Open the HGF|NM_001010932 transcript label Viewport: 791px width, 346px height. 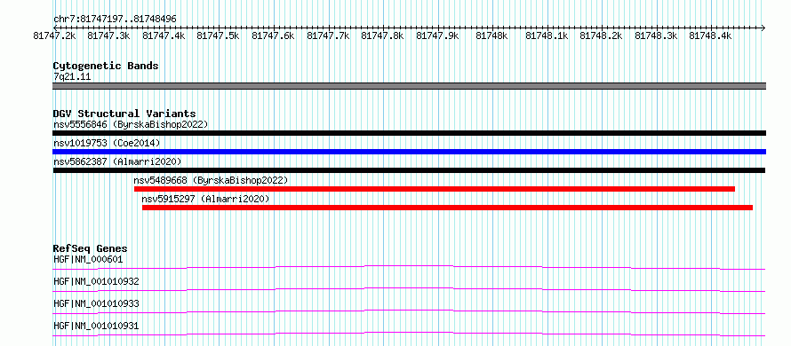click(x=96, y=281)
